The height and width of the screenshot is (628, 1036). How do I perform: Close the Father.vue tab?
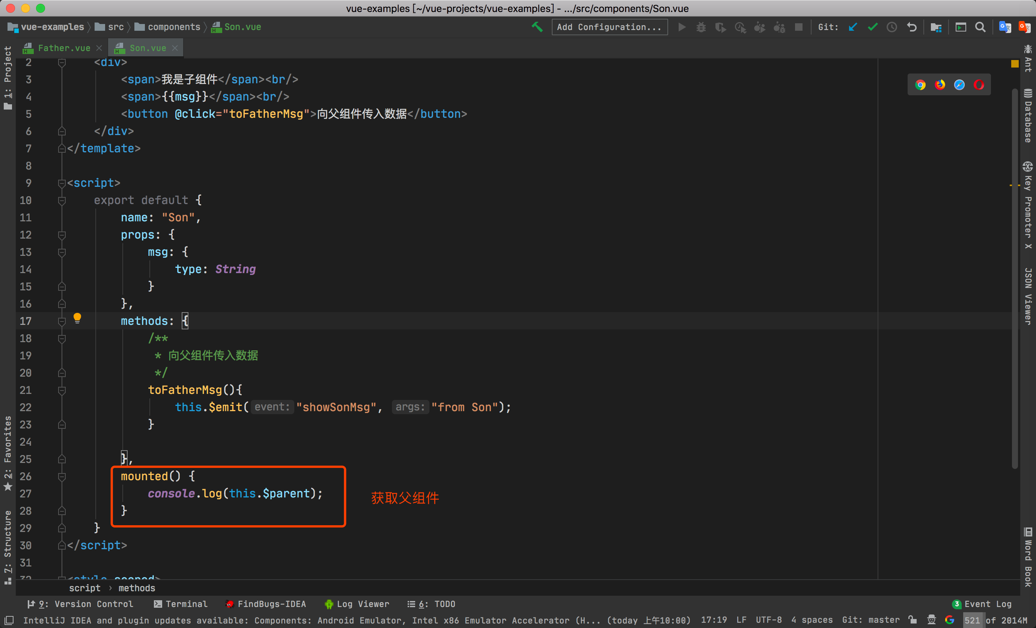click(x=99, y=48)
